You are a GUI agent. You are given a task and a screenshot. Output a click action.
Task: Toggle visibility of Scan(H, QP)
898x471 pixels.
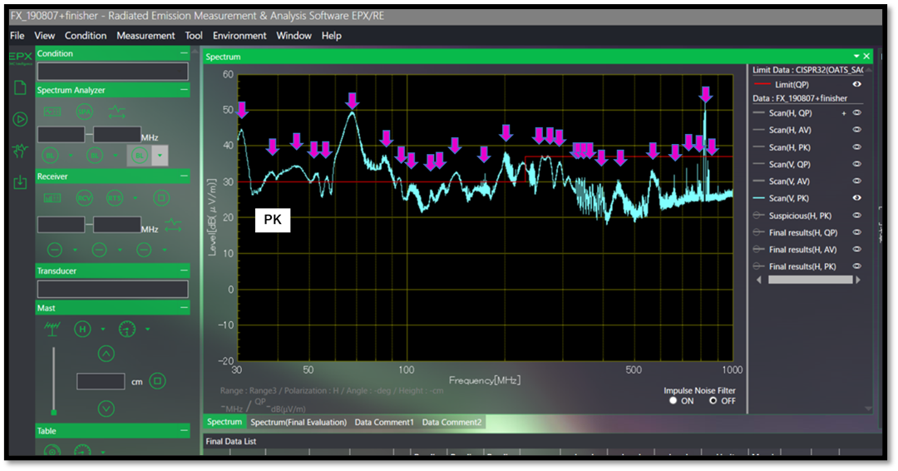[x=856, y=113]
